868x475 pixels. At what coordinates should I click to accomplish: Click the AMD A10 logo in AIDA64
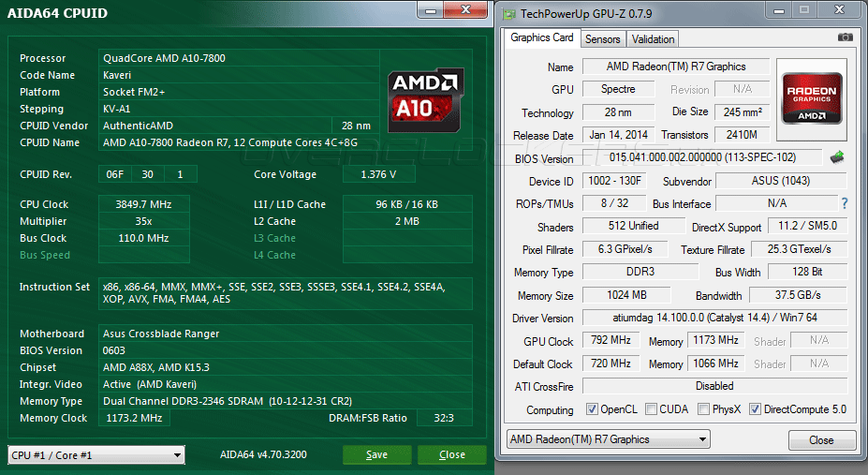coord(425,99)
